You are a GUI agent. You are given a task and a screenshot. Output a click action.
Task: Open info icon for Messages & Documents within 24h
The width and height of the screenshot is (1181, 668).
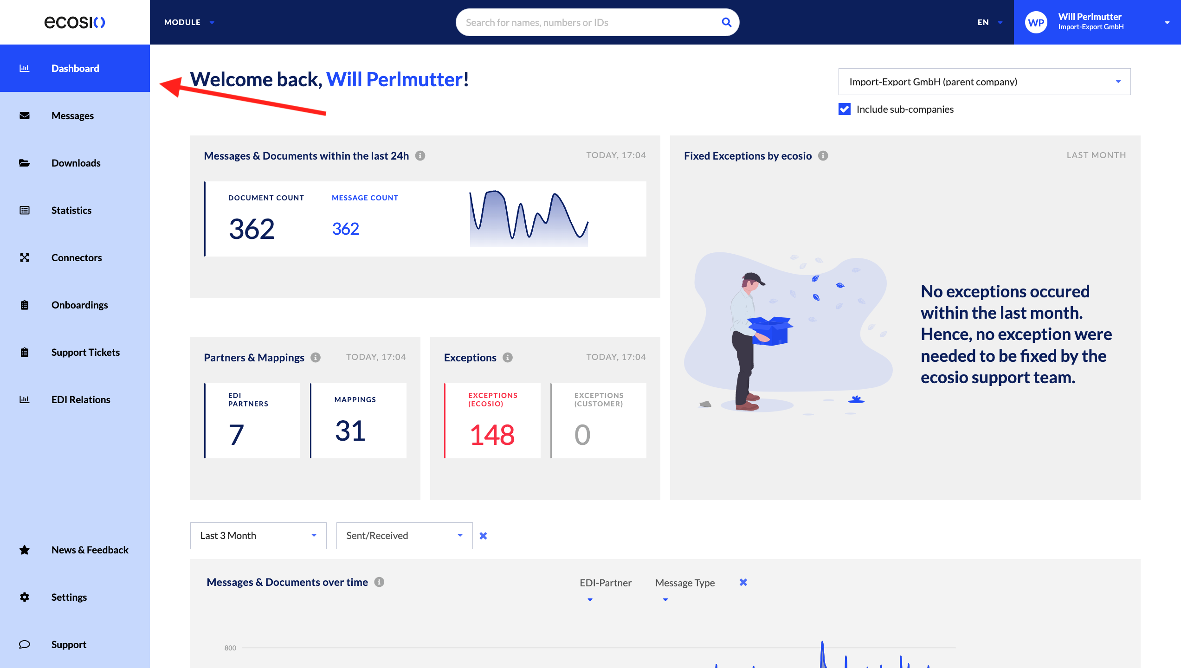[420, 156]
